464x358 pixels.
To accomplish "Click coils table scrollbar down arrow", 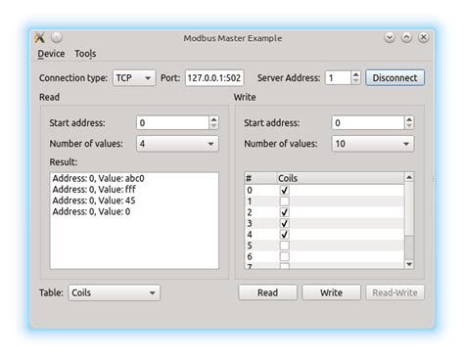I will 409,264.
